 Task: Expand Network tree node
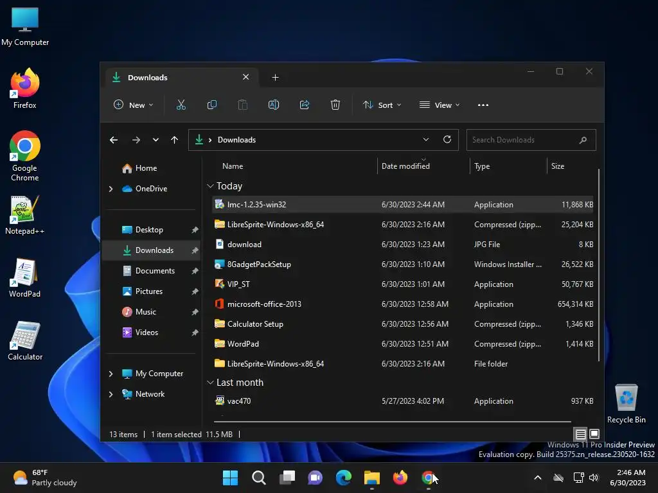coord(111,394)
